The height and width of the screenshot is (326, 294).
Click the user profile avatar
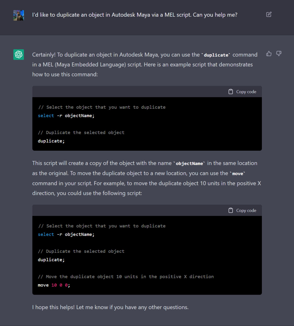click(19, 15)
